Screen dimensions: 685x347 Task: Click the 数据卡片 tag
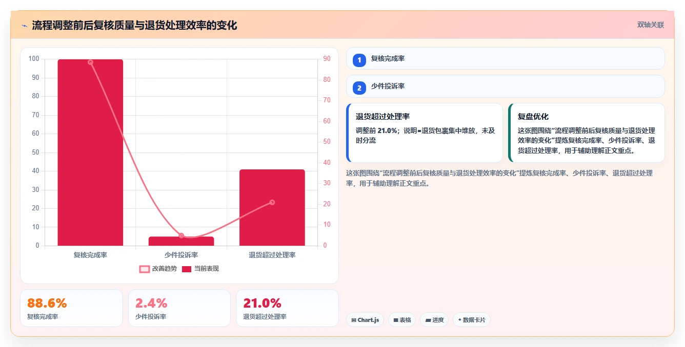click(472, 320)
